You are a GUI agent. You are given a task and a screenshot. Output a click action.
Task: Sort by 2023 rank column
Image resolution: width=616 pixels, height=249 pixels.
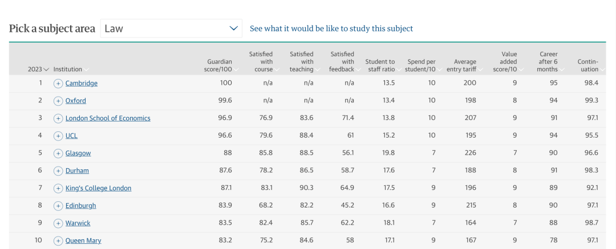coord(38,69)
